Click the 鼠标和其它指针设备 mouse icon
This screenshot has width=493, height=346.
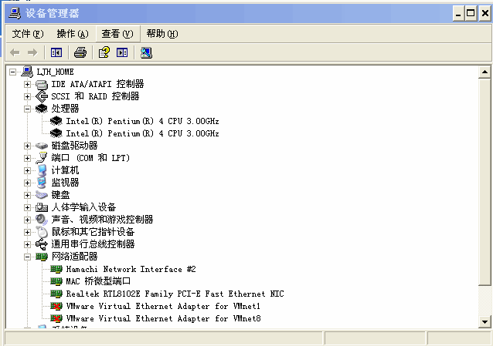pyautogui.click(x=42, y=232)
